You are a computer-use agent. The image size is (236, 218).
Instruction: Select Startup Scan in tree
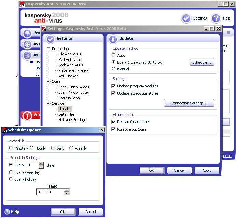pyautogui.click(x=69, y=98)
